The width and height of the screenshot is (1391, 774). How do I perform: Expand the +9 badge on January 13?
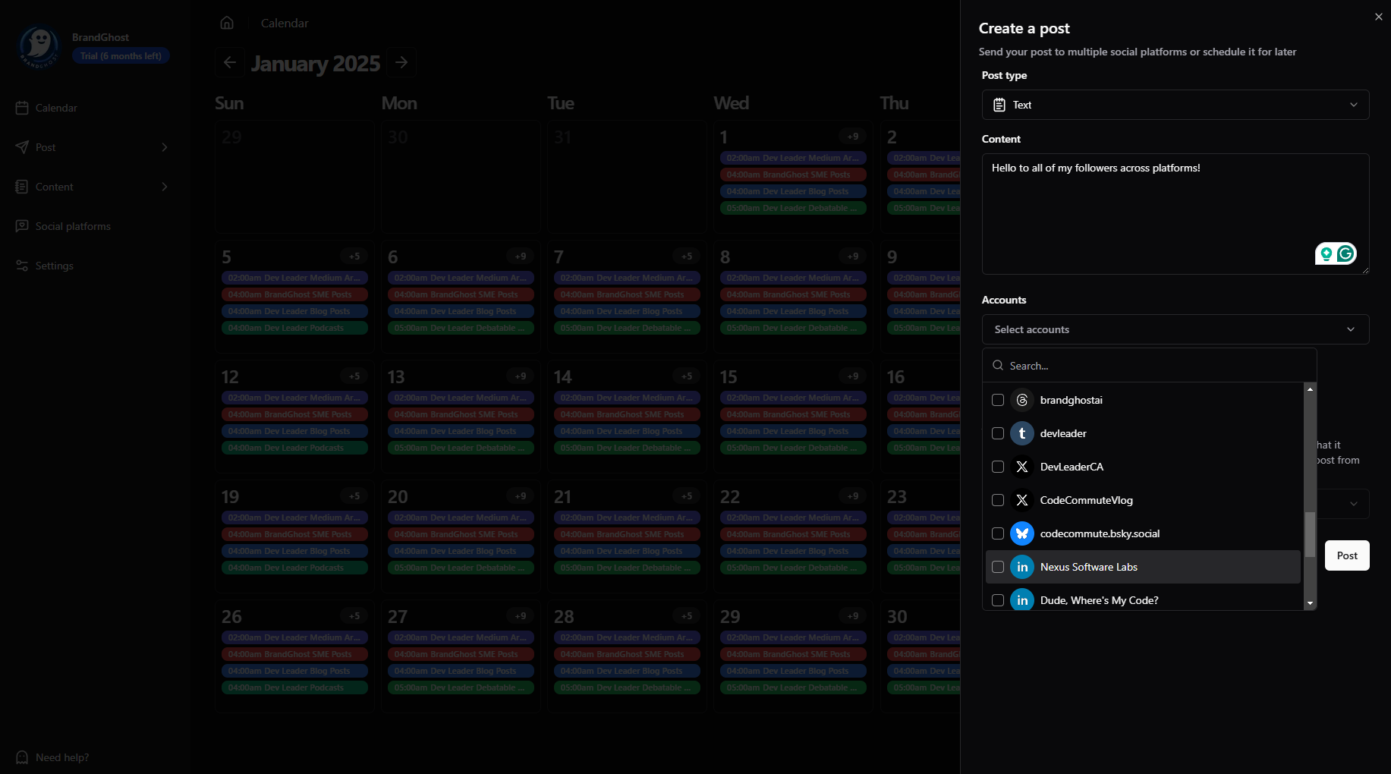(x=521, y=376)
